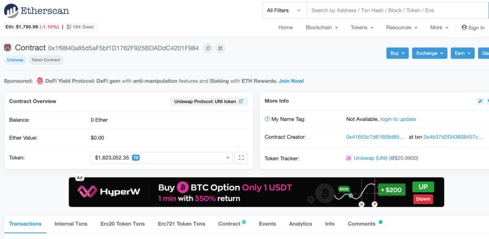Select the Transactions tab
Image resolution: width=489 pixels, height=239 pixels.
point(25,224)
